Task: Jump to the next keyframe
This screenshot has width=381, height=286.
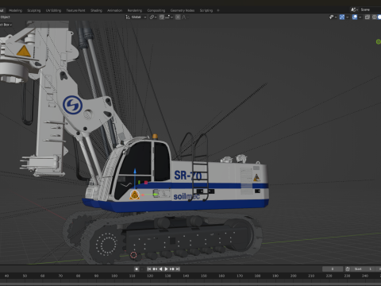Action: tap(172, 269)
